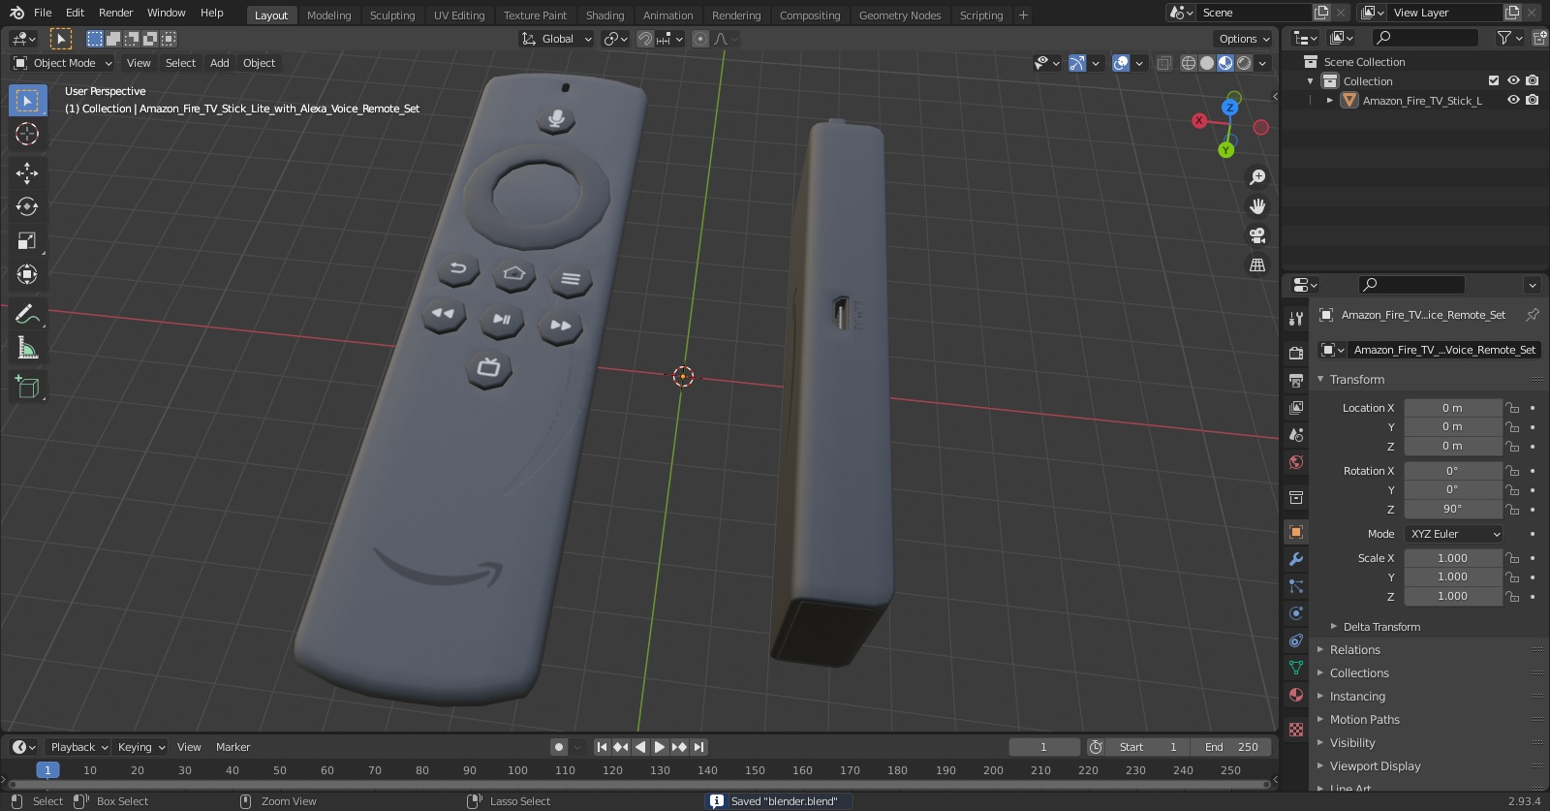Screen dimensions: 1550x811
Task: Open the Modifier properties wrench tab
Action: coord(1296,559)
